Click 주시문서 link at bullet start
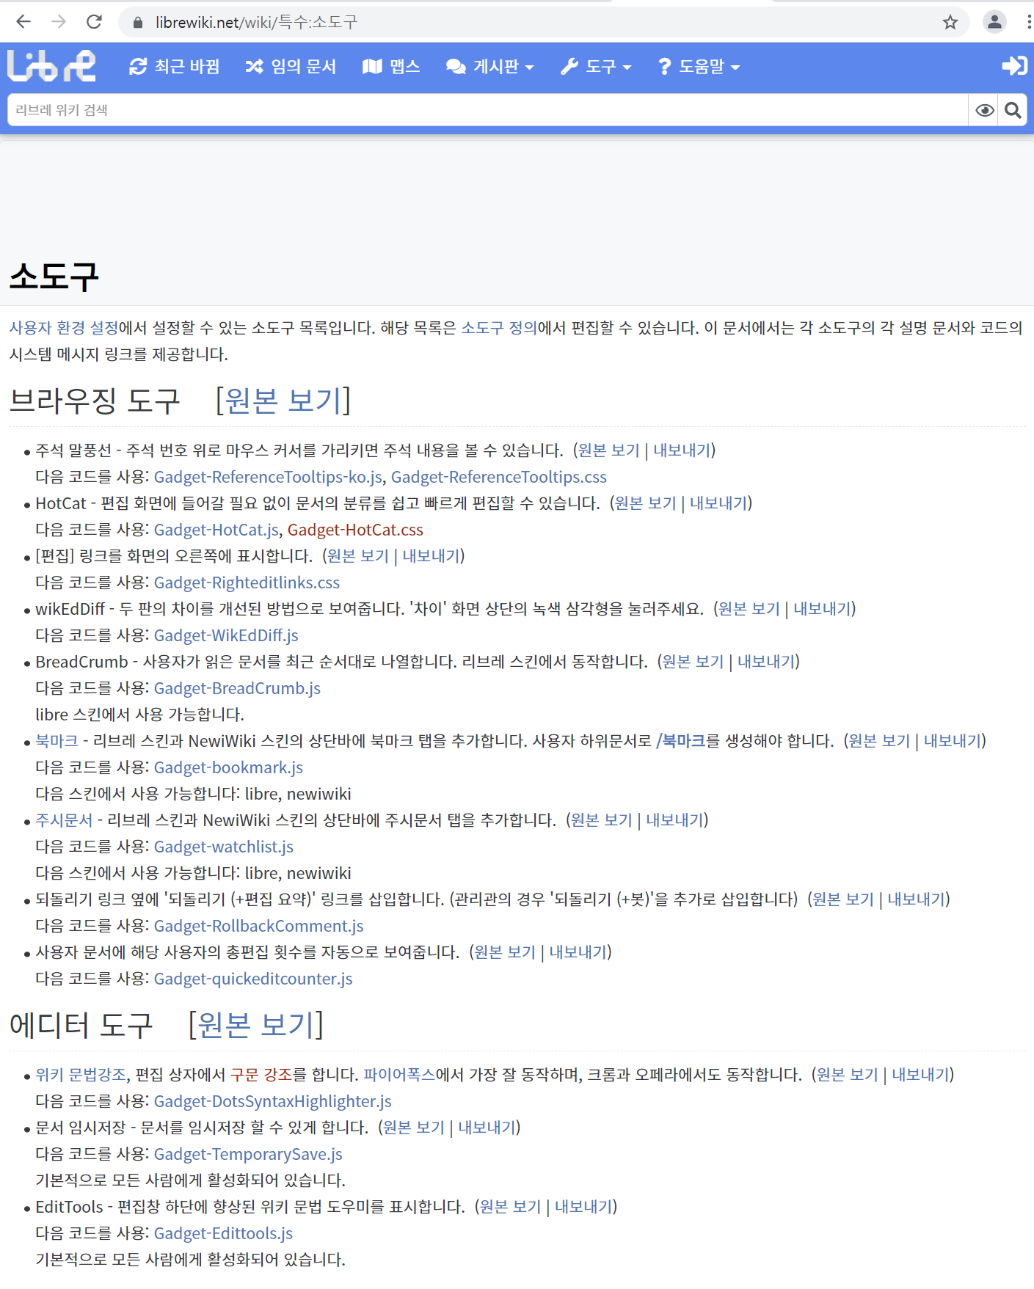This screenshot has width=1034, height=1289. 65,820
